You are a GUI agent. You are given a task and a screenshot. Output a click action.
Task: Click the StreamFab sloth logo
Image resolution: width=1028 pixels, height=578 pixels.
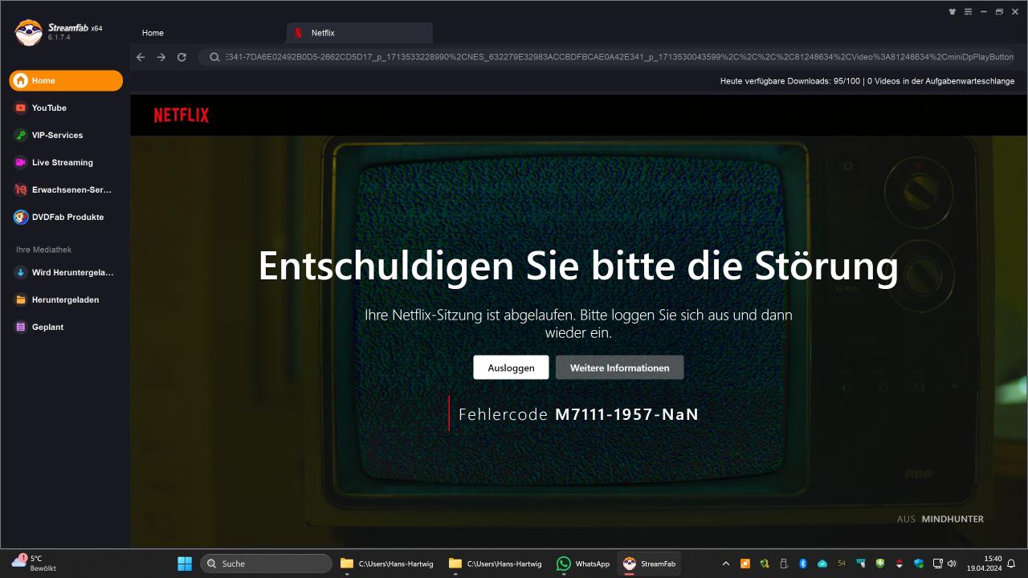click(28, 32)
